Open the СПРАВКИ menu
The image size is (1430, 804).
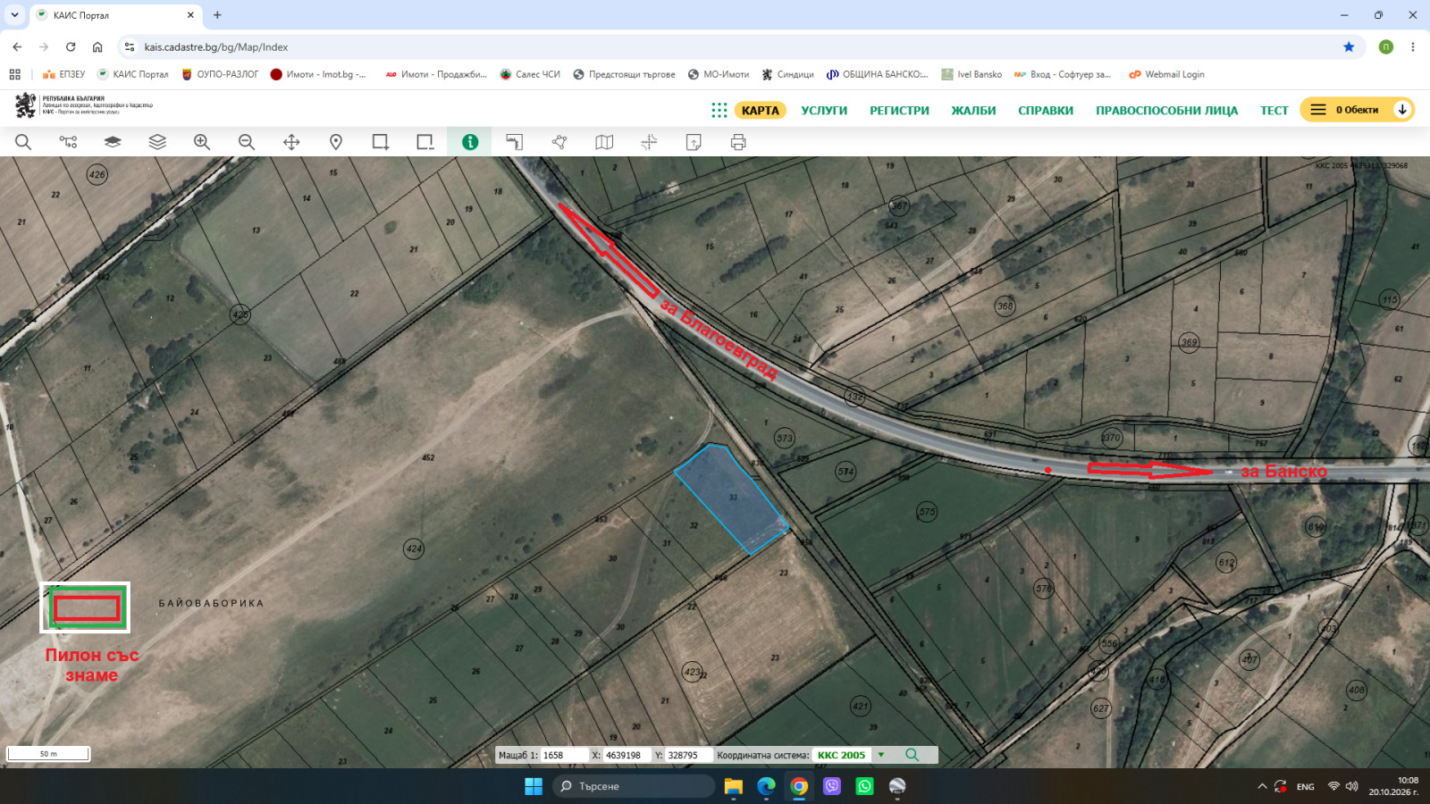pyautogui.click(x=1046, y=111)
